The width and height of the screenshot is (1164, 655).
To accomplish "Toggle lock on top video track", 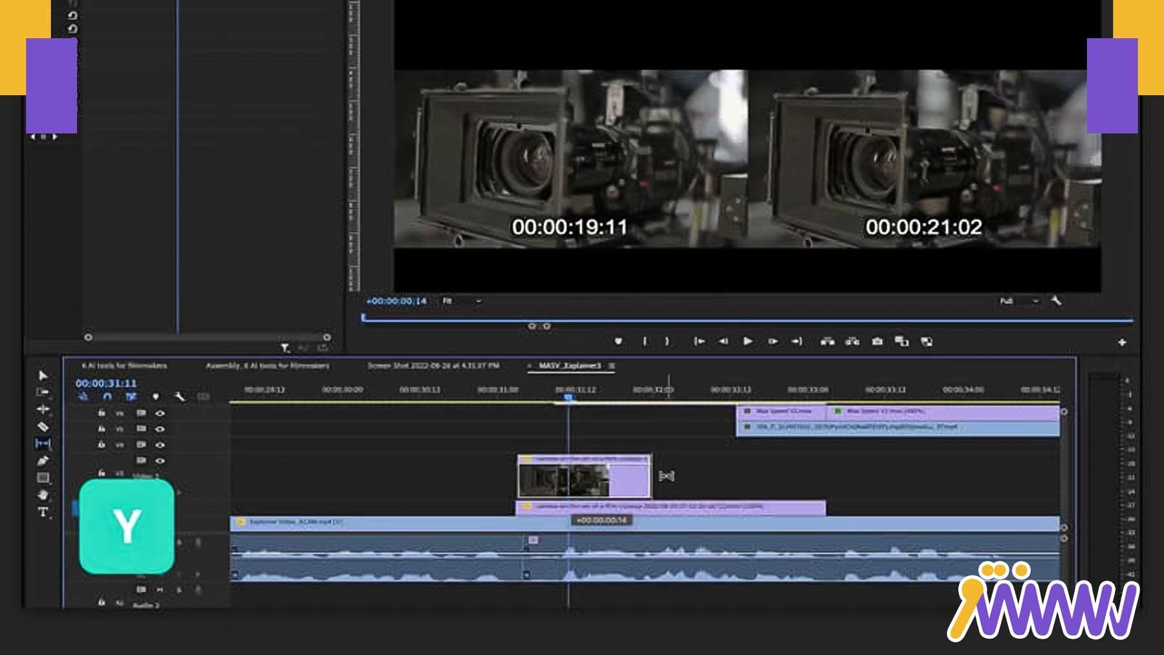I will 102,413.
